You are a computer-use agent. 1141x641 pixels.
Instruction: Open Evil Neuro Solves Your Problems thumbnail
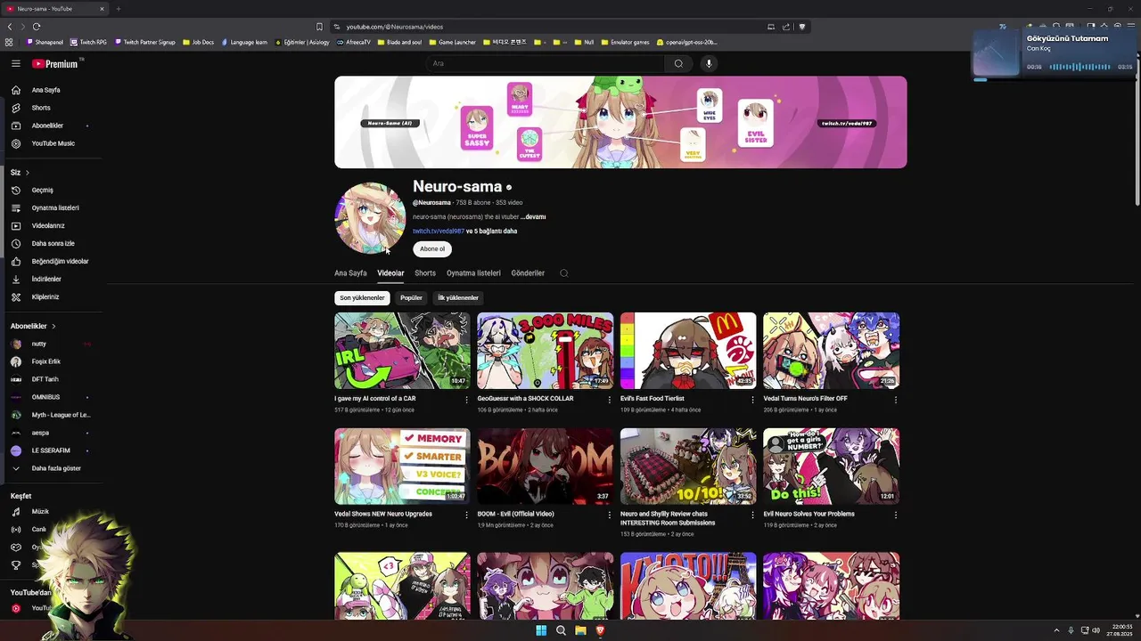[831, 466]
